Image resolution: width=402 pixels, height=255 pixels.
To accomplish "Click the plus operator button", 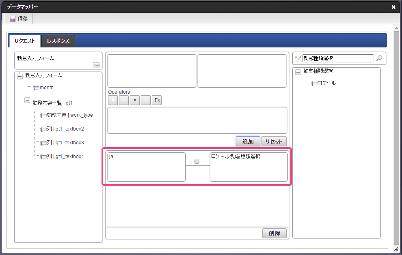I will (x=113, y=100).
